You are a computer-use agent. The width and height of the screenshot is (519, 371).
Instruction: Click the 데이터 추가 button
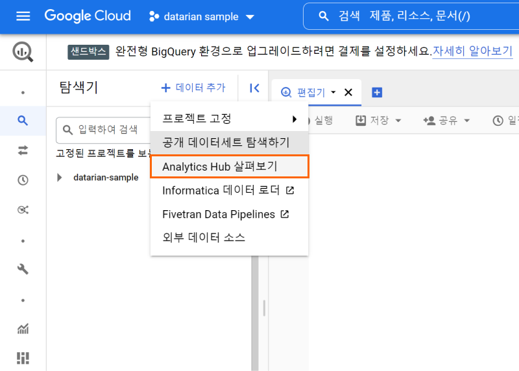pos(193,88)
